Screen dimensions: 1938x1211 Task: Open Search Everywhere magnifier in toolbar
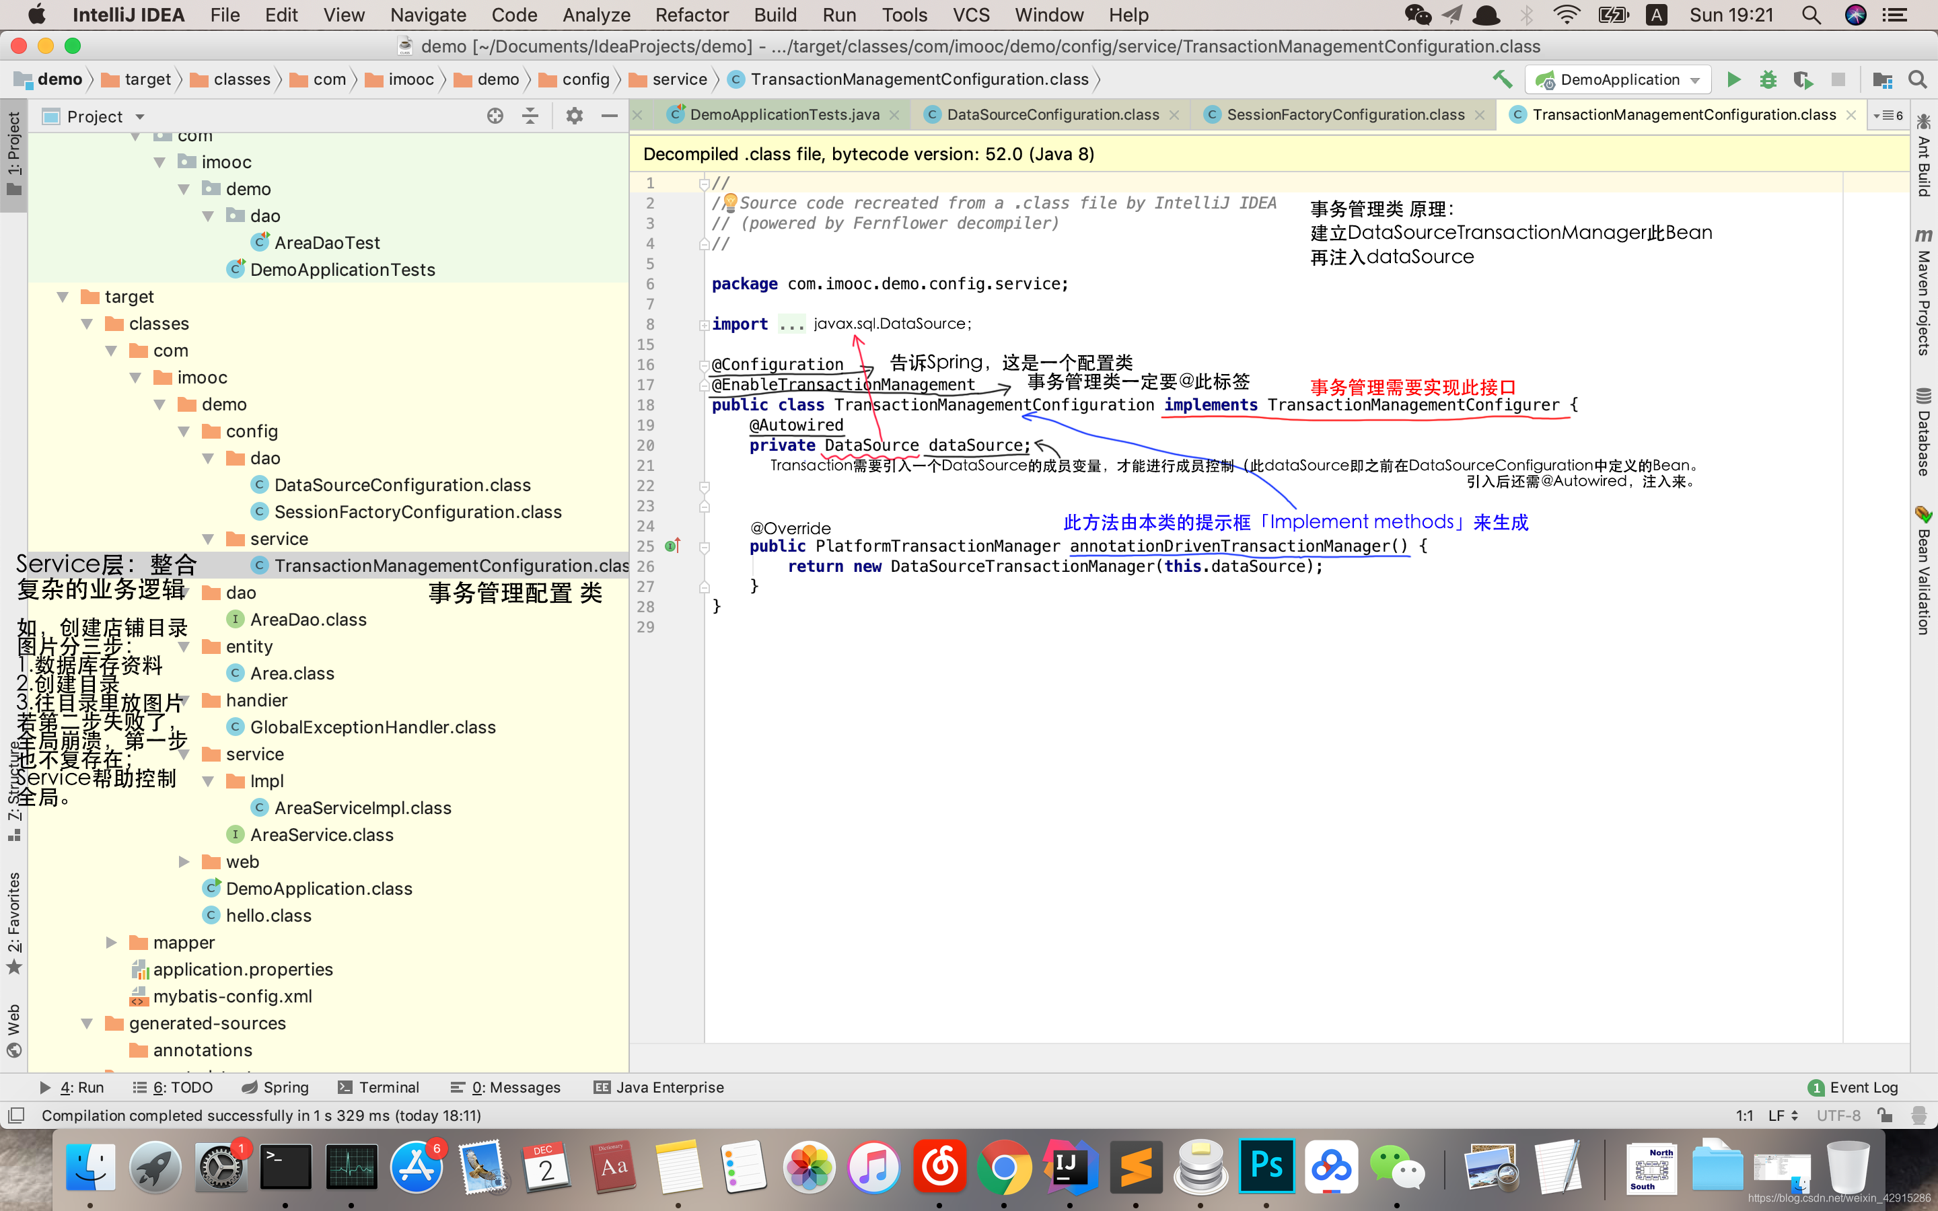pyautogui.click(x=1917, y=79)
